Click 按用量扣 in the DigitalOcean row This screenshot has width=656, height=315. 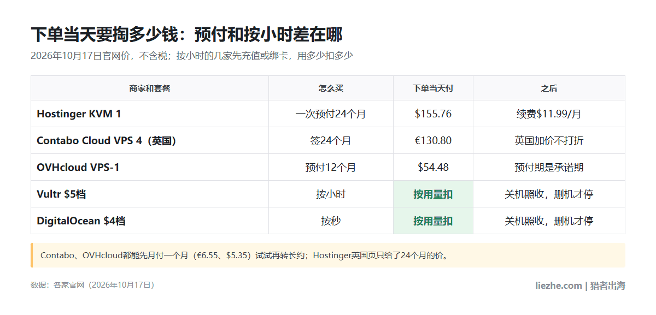433,221
